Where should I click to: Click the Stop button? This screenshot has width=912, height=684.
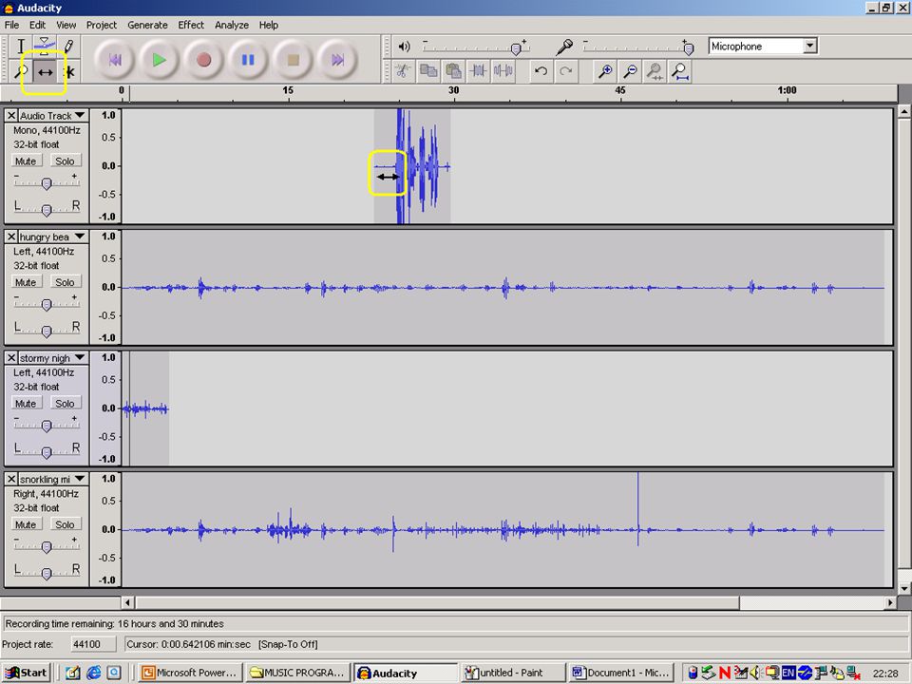[293, 59]
